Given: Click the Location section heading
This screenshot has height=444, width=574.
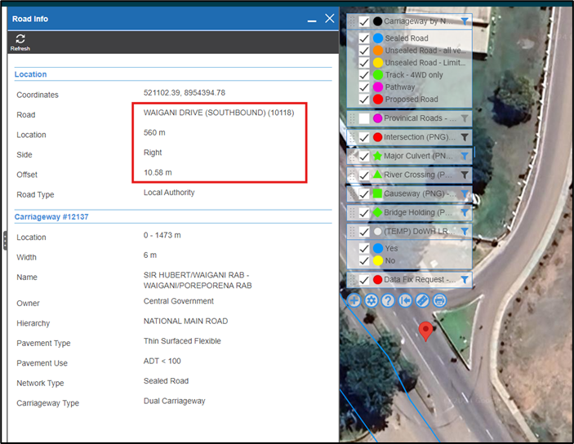Looking at the screenshot, I should pos(30,74).
